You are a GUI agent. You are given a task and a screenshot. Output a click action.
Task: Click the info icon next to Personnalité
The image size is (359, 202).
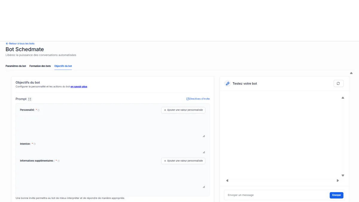pos(39,110)
